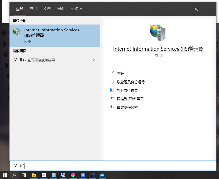Switch to the 应用 tab

[33, 9]
